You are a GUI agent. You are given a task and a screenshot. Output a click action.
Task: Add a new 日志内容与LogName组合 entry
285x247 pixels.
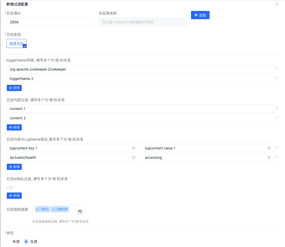pyautogui.click(x=14, y=167)
